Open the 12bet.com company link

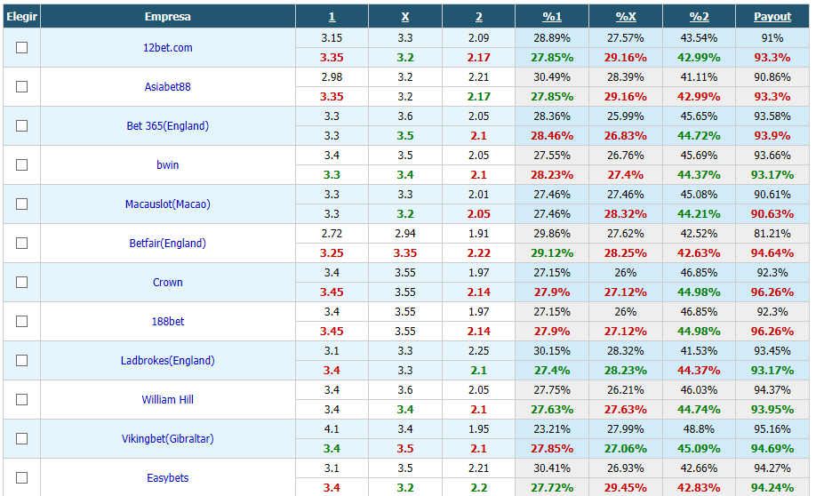pos(168,47)
